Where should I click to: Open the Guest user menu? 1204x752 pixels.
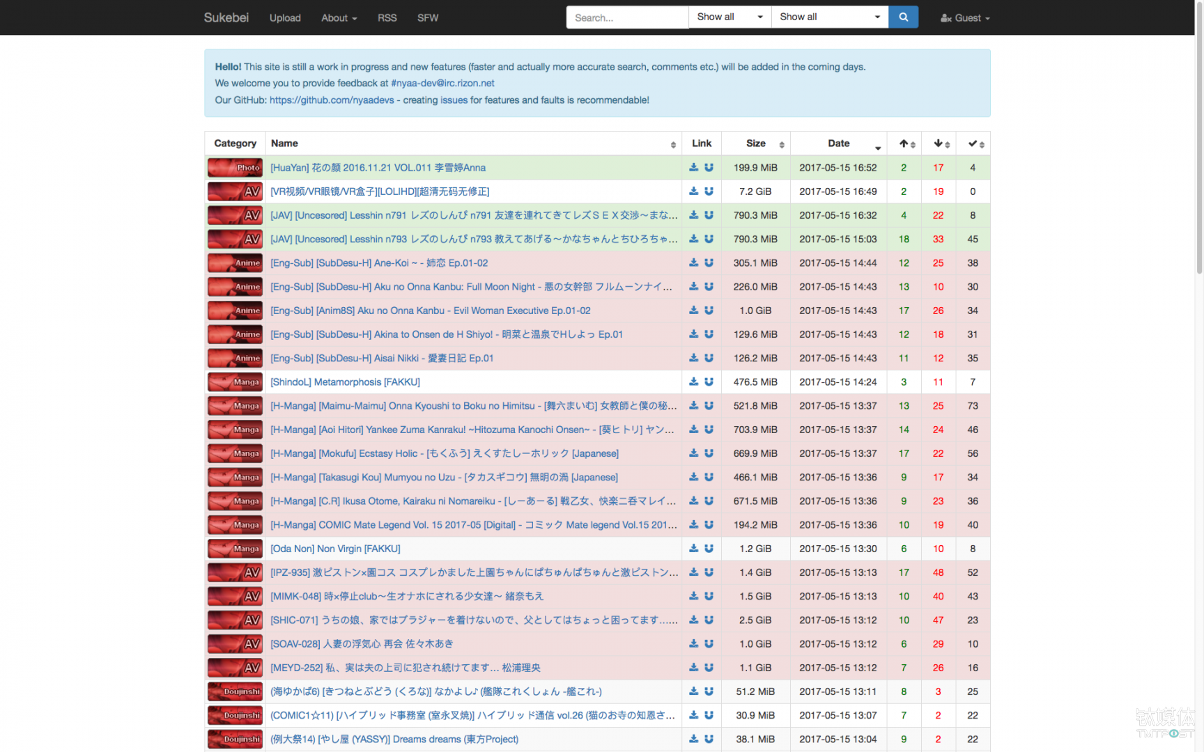[x=965, y=18]
